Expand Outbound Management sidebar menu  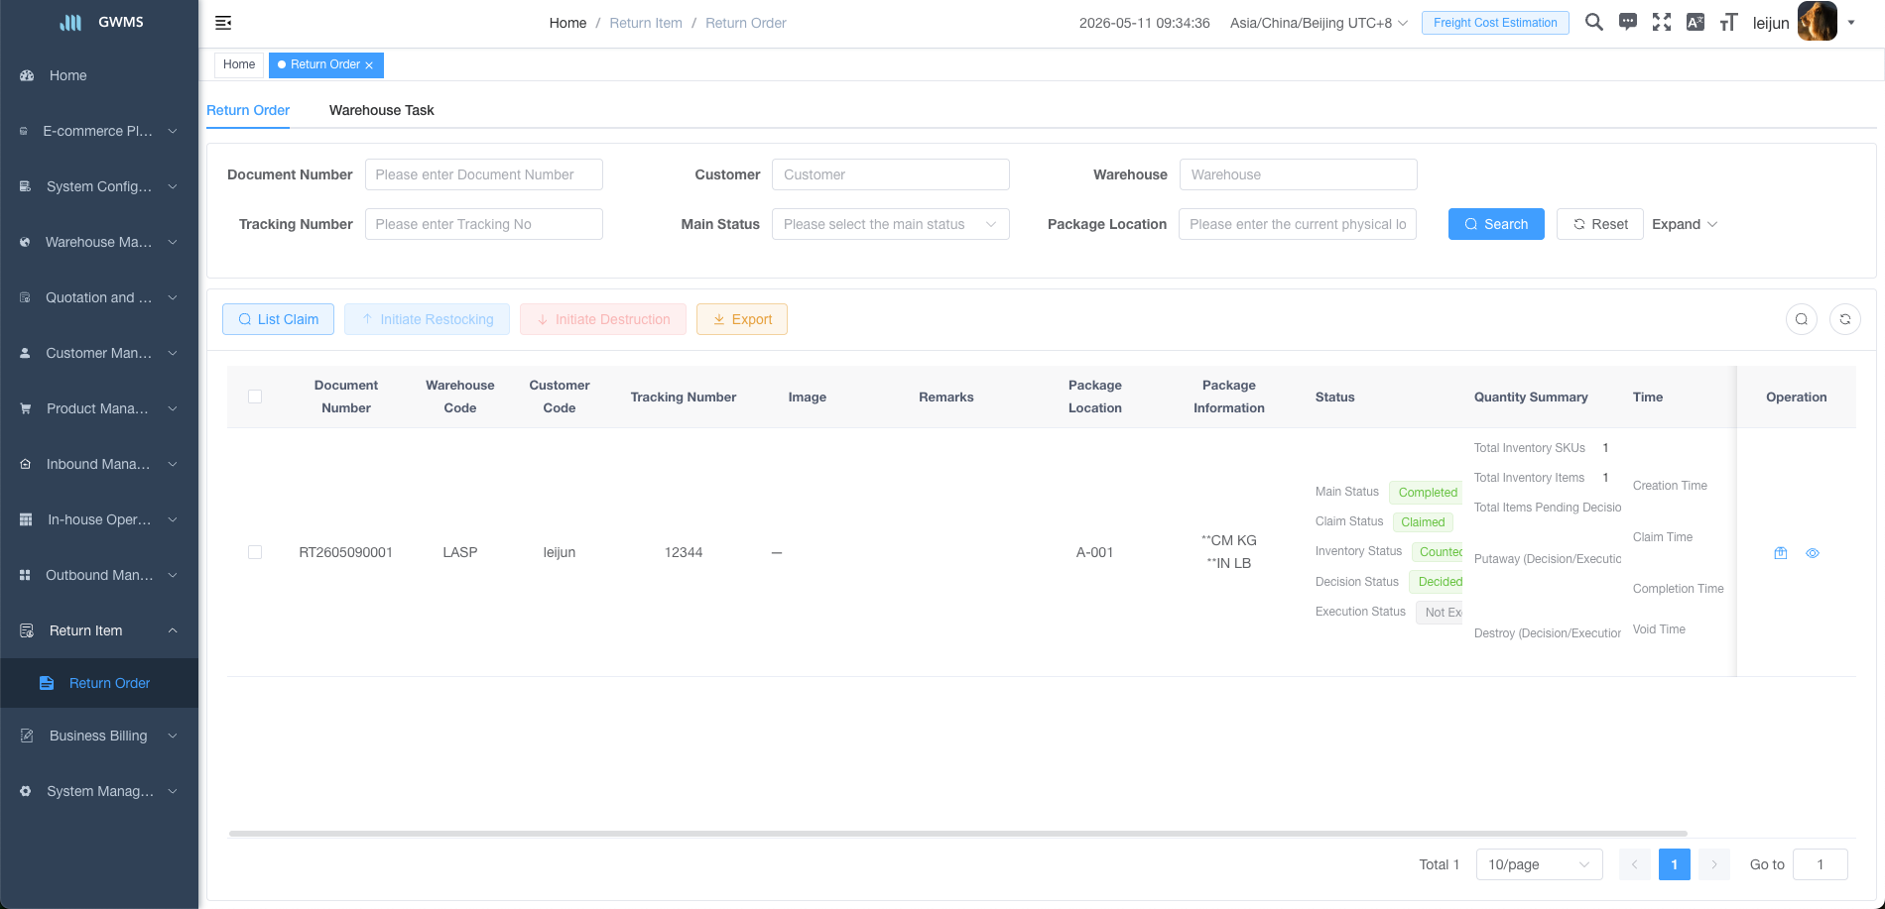click(99, 575)
